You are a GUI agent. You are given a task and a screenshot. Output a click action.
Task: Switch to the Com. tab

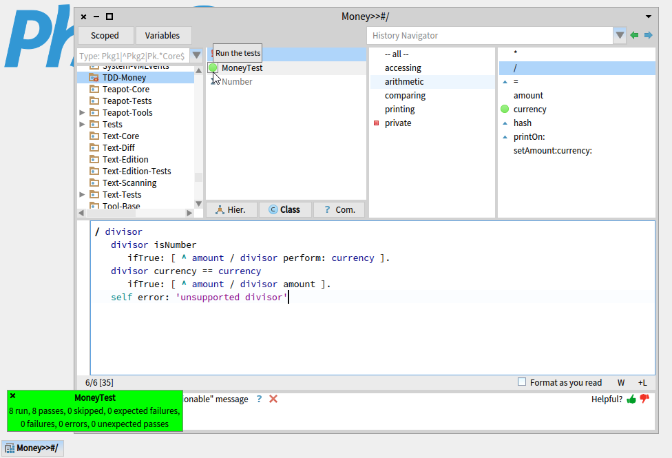click(339, 209)
